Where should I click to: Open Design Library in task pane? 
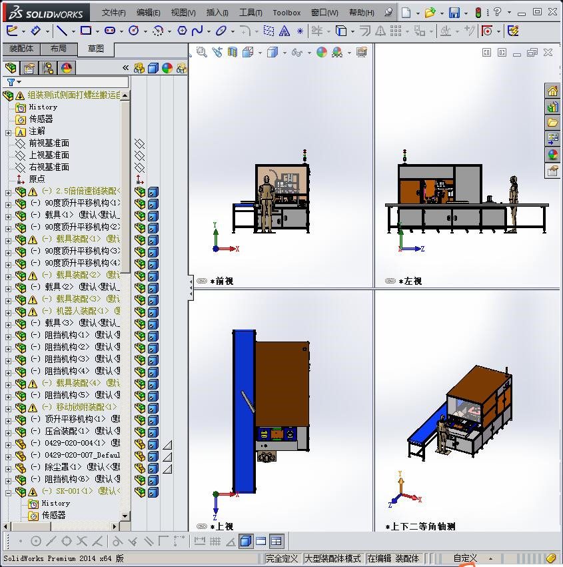[x=552, y=107]
